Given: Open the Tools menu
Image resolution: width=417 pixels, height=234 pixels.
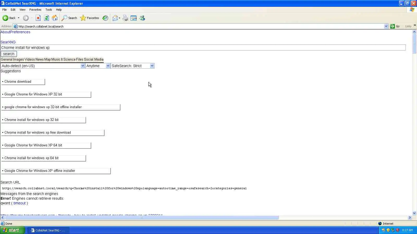Looking at the screenshot, I should pyautogui.click(x=48, y=10).
